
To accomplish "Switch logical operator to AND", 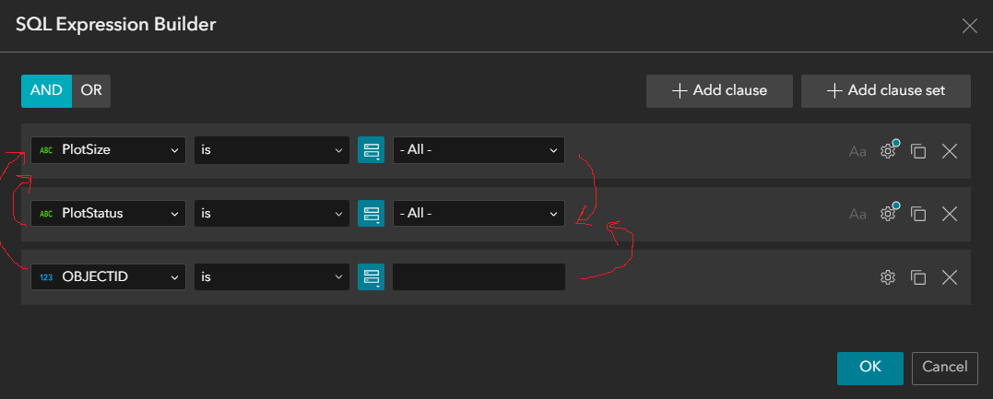I will pos(46,90).
